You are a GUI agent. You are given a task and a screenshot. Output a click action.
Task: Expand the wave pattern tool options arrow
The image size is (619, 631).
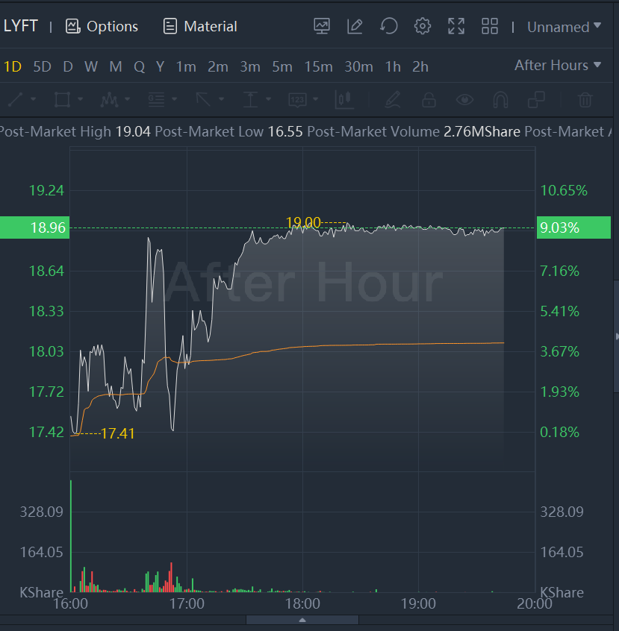click(x=128, y=99)
